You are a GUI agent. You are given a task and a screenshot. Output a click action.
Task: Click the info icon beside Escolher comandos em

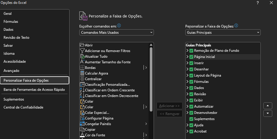(119, 26)
